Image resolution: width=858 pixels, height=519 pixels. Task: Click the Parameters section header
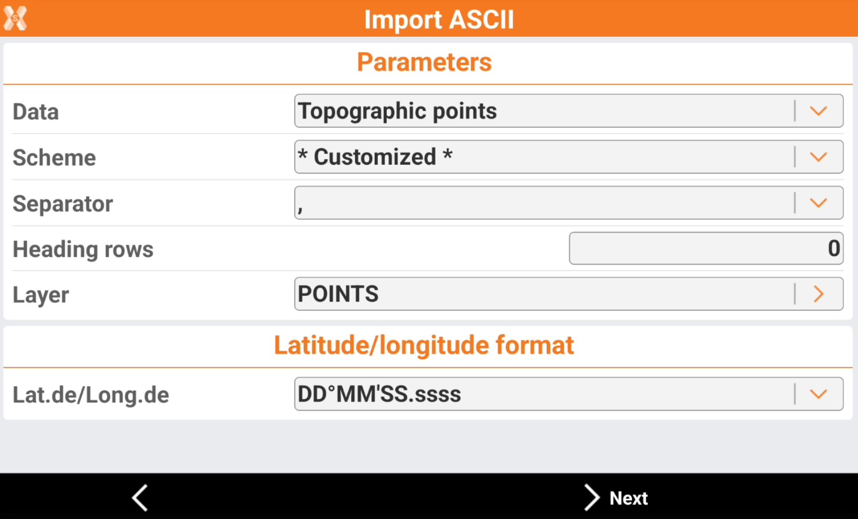(x=424, y=62)
